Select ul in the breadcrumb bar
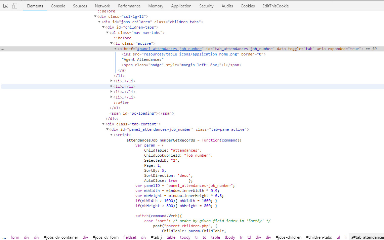 [338, 237]
